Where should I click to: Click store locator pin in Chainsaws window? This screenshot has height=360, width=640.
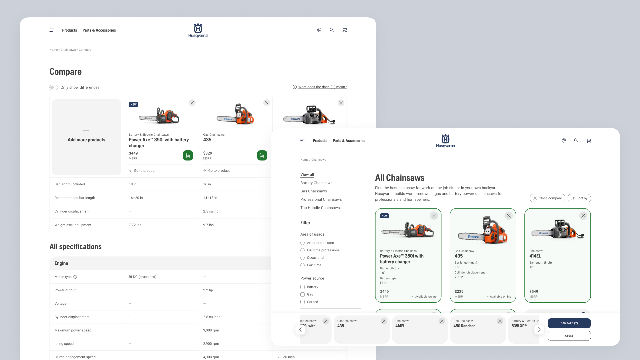(x=564, y=141)
